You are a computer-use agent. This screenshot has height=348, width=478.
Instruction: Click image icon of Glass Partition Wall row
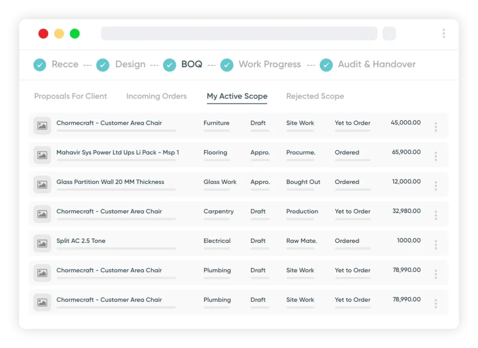pos(42,185)
